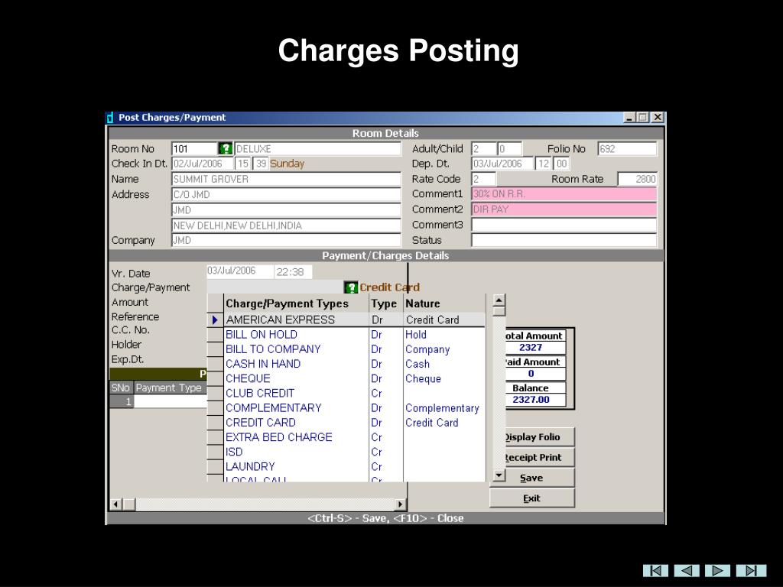
Task: Click the horizontal scrollbar right arrow
Action: pyautogui.click(x=401, y=504)
